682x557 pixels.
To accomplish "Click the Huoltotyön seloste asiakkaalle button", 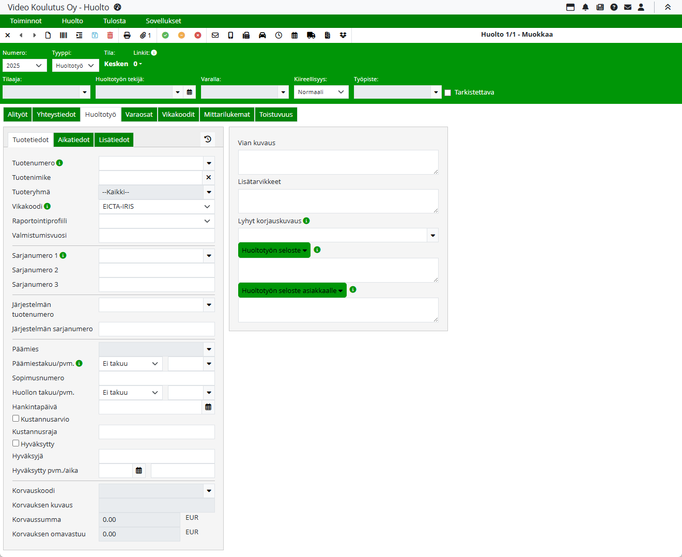I will 292,290.
